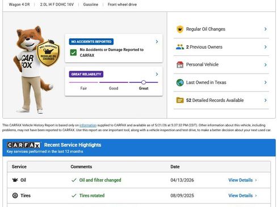Click the 'Great' reliability label

tap(144, 88)
